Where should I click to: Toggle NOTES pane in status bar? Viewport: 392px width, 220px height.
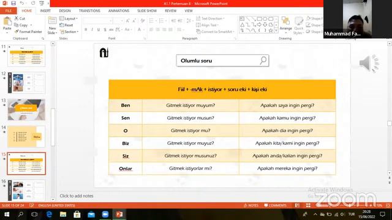tap(251, 205)
